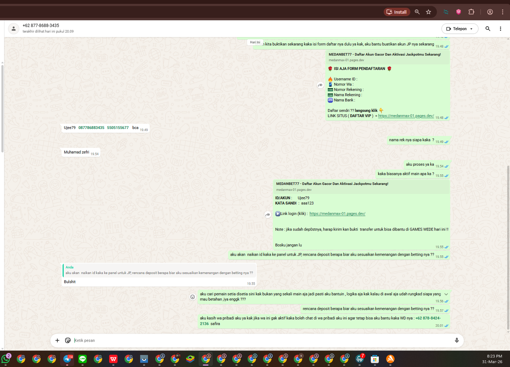Open taskbar app with red 7 badge

360,359
